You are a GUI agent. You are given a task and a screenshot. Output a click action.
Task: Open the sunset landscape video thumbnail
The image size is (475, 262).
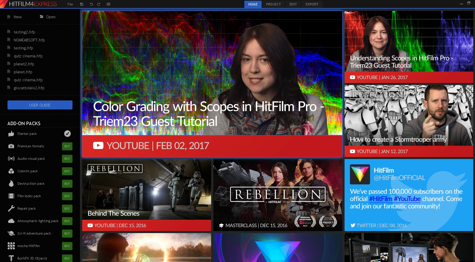147,248
